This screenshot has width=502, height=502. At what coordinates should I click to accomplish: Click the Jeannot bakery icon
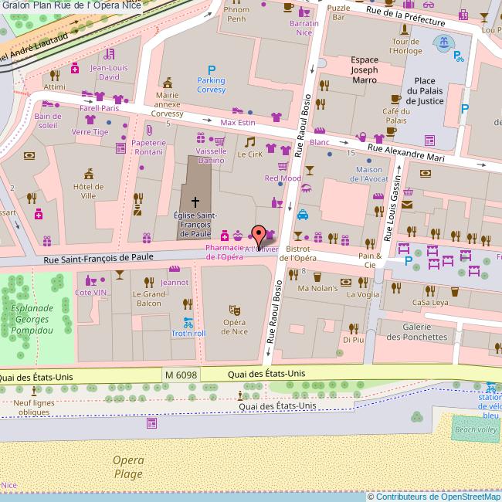pyautogui.click(x=175, y=269)
